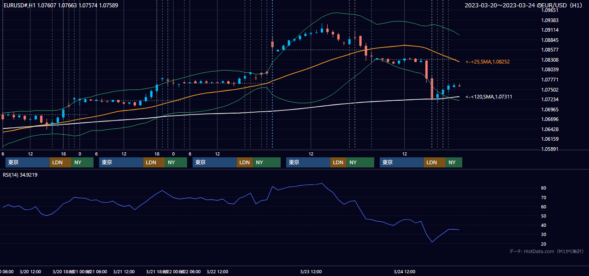Screen dimensions: 589x276
Task: Click price axis label 1.09114
Action: pos(549,30)
